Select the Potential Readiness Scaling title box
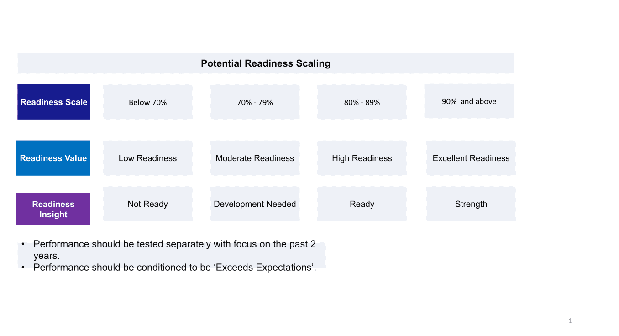The width and height of the screenshot is (619, 336). (x=266, y=63)
